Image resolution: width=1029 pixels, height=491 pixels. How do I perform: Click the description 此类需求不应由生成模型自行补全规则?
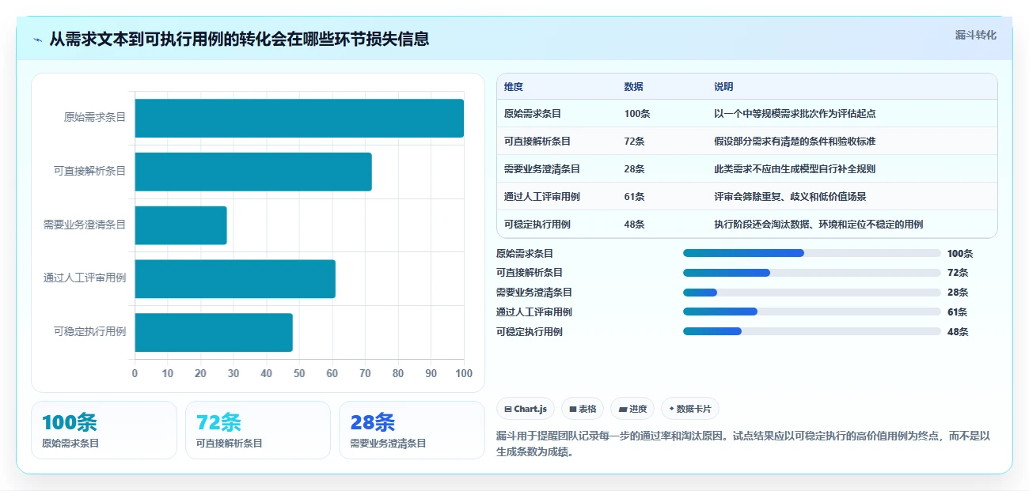pos(795,168)
